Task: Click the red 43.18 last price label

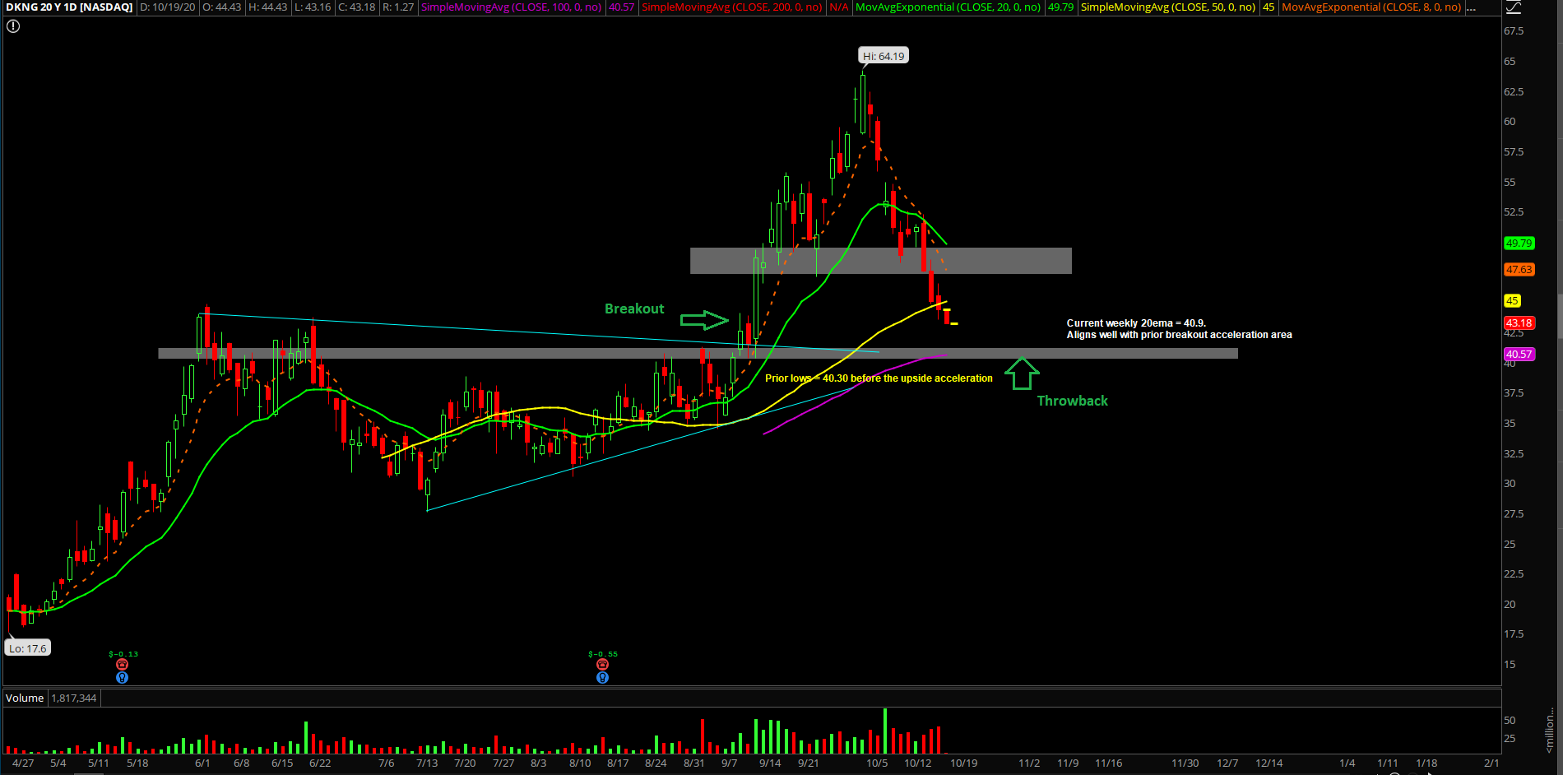Action: (1519, 323)
